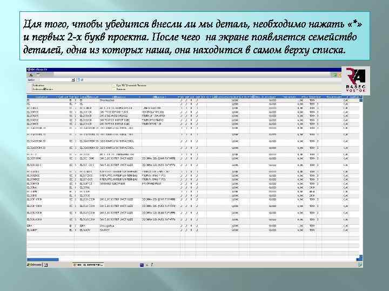The width and height of the screenshot is (389, 291).
Task: Open the combo box dropdown arrow below the toolbar
Action: (x=73, y=80)
